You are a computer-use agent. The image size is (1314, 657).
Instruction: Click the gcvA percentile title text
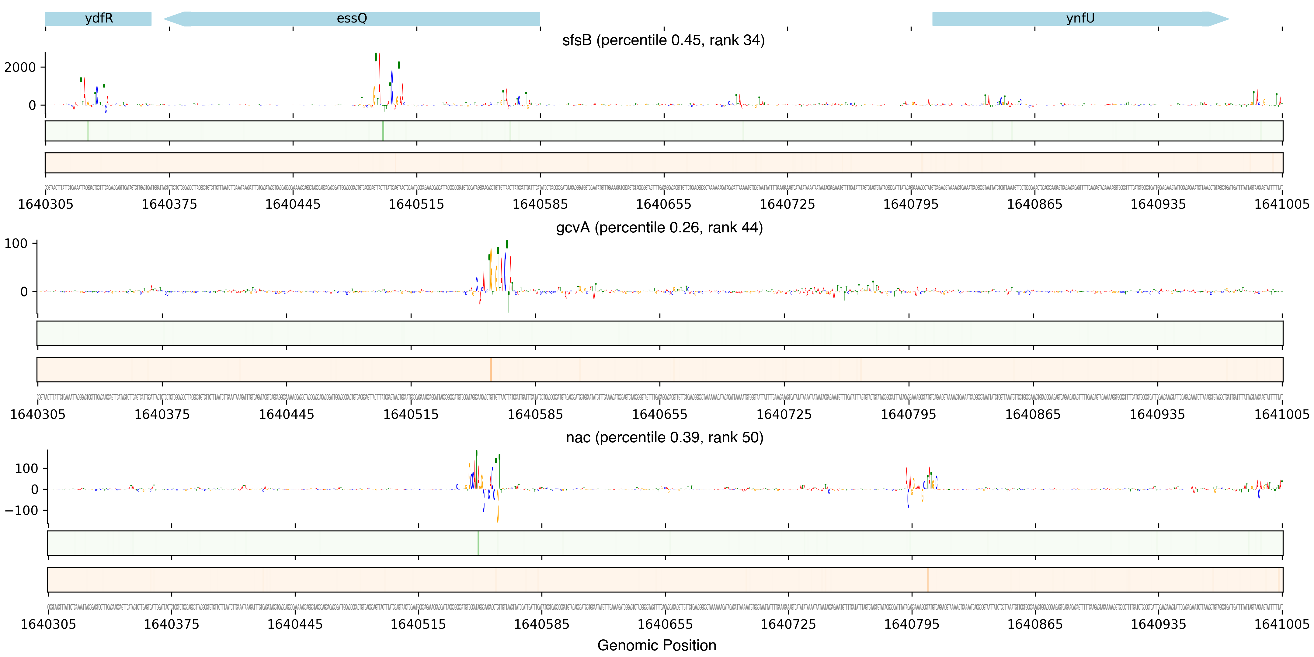click(x=659, y=228)
